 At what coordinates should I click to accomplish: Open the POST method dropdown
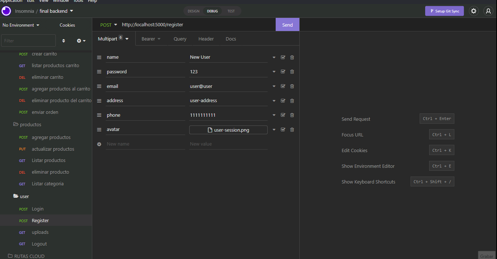[108, 24]
